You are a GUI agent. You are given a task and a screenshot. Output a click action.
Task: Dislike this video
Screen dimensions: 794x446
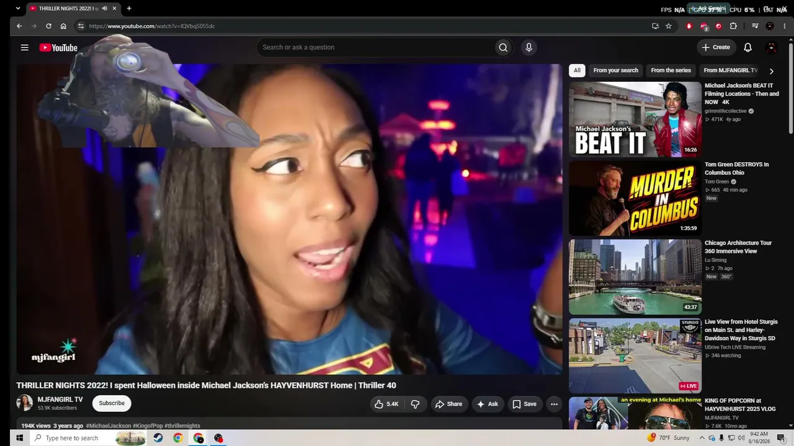tap(415, 404)
